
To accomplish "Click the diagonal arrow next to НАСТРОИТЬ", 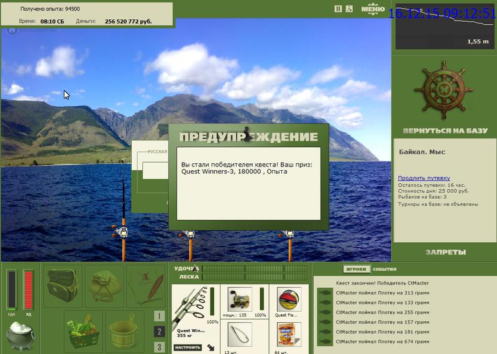I will pos(211,348).
